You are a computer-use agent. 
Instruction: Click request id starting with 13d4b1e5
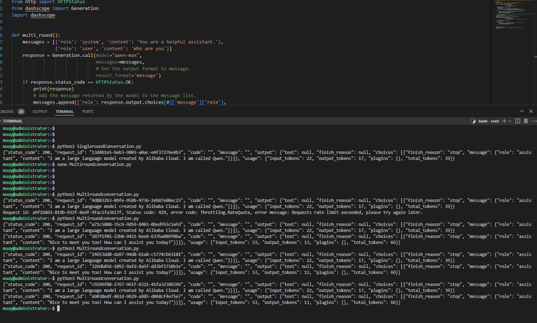(137, 152)
